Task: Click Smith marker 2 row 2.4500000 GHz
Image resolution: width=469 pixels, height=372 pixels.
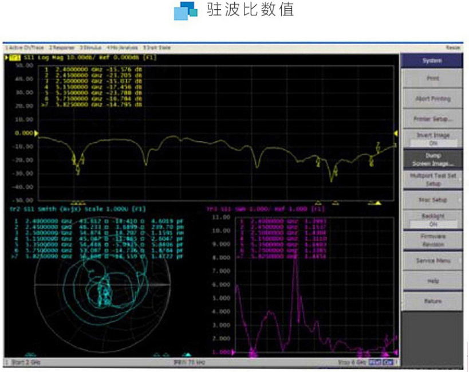Action: coord(99,227)
